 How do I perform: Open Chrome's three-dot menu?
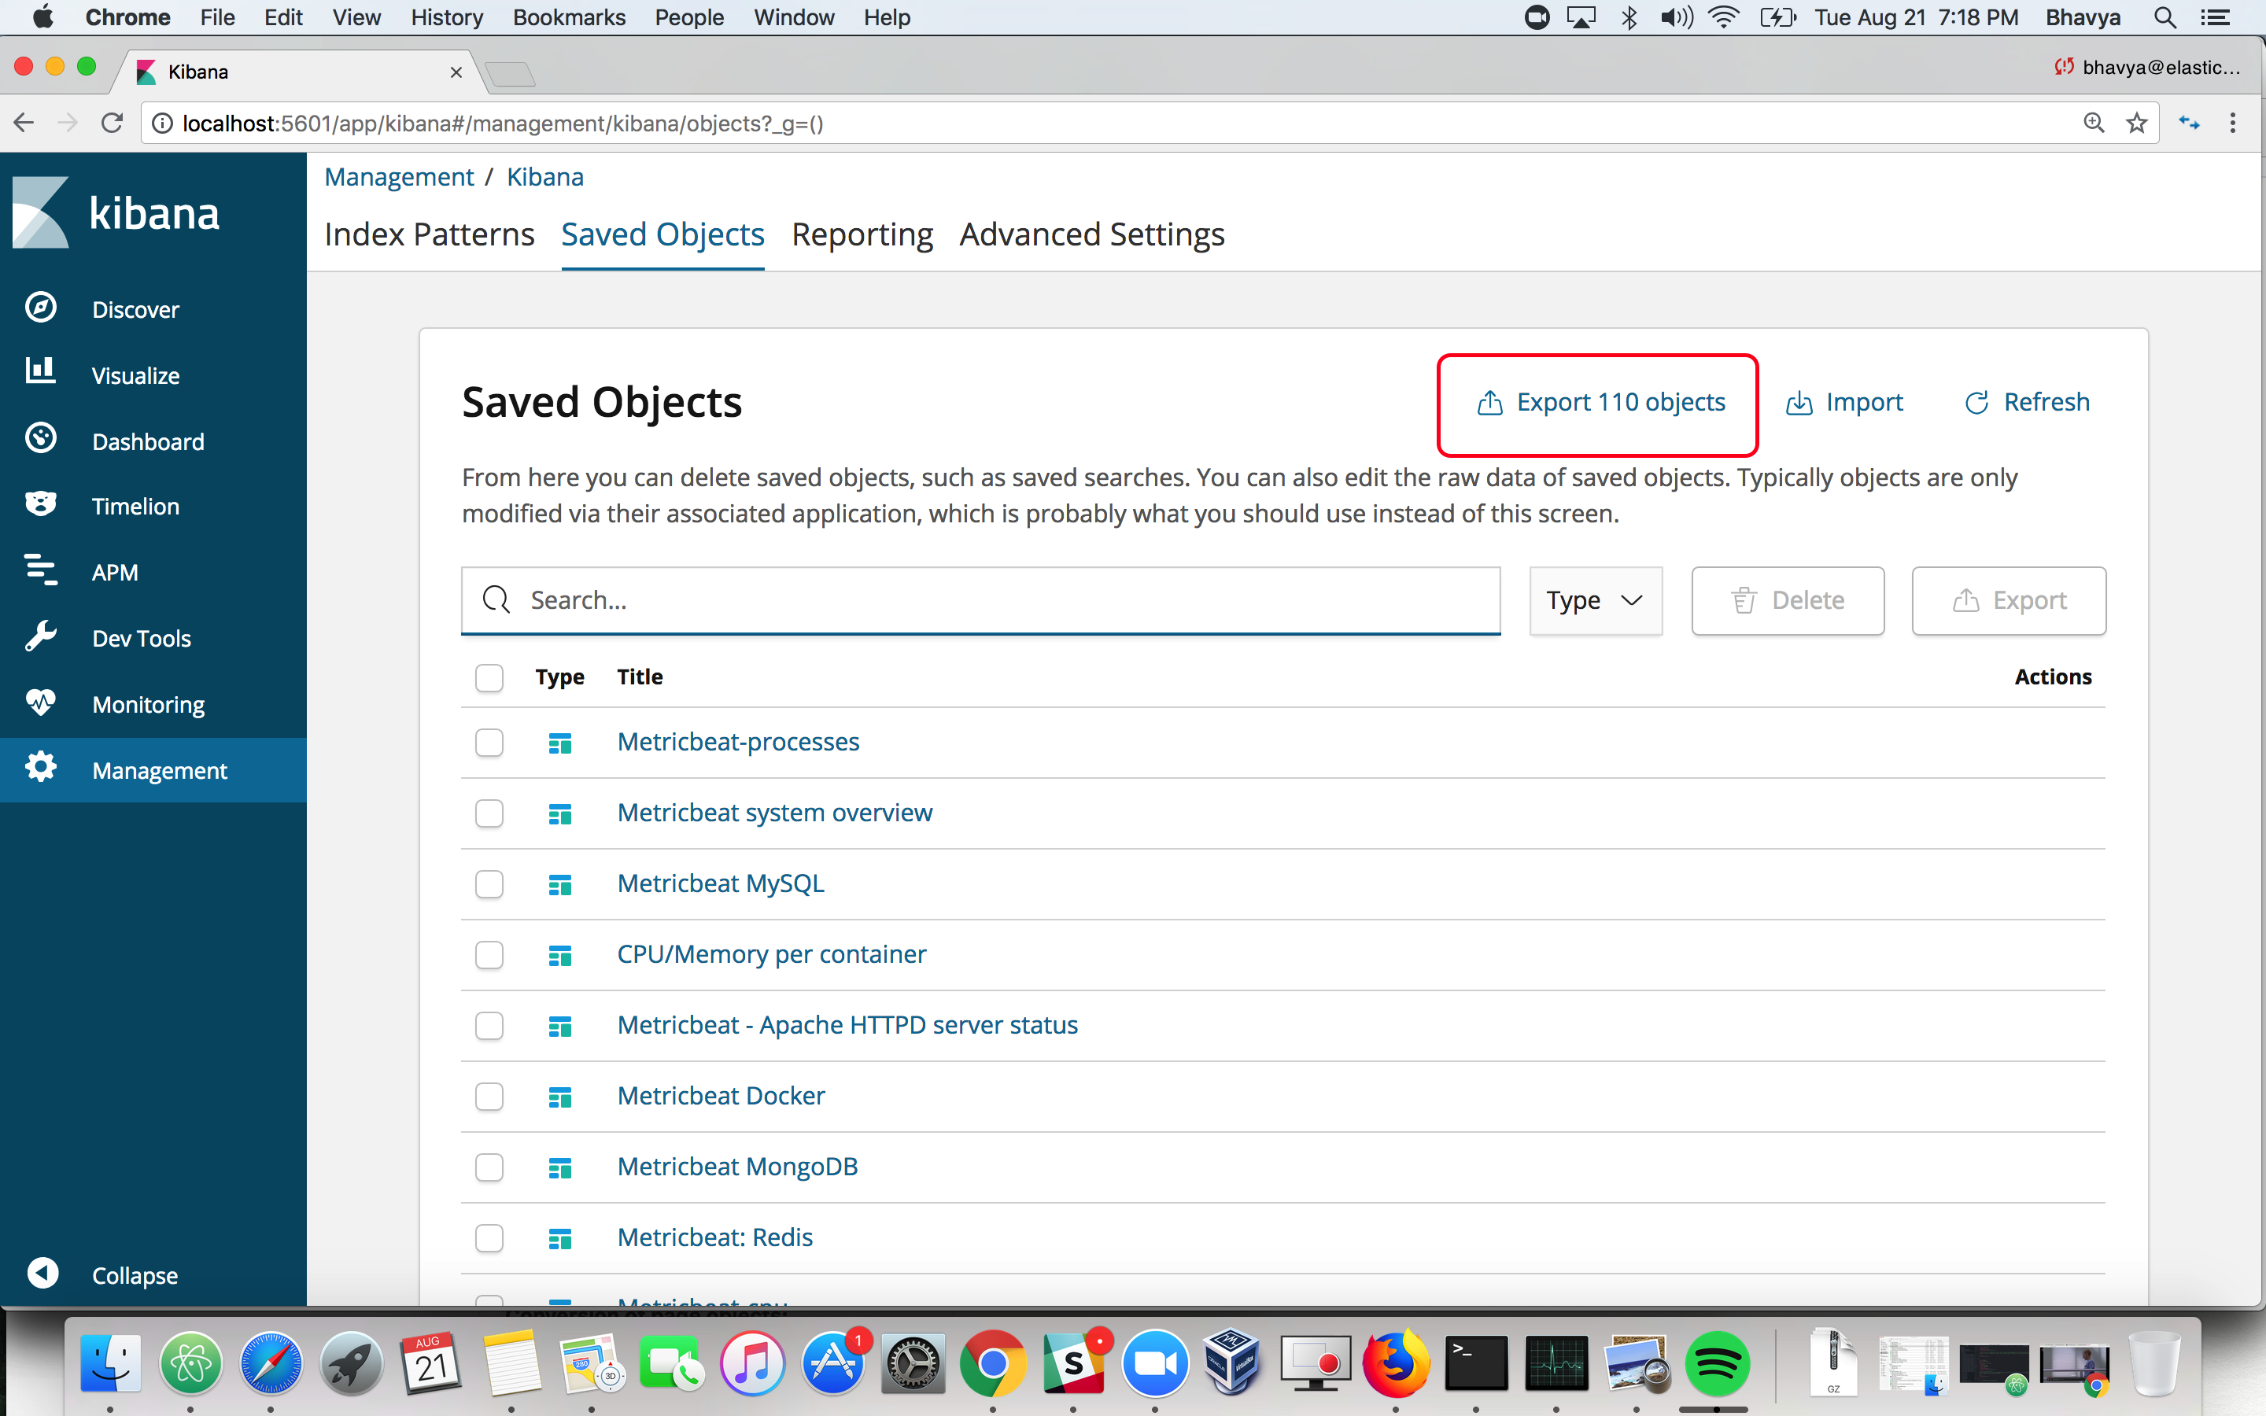click(2232, 123)
